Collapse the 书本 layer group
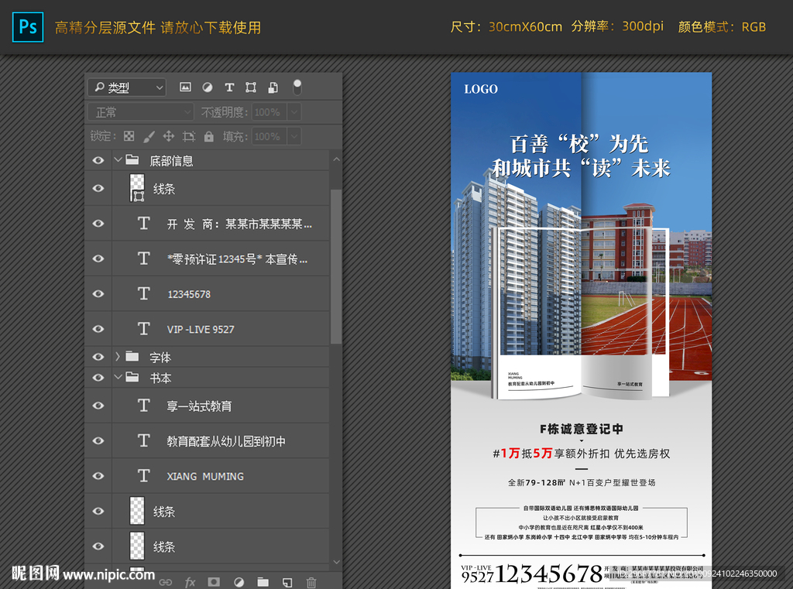The image size is (793, 589). (x=118, y=378)
